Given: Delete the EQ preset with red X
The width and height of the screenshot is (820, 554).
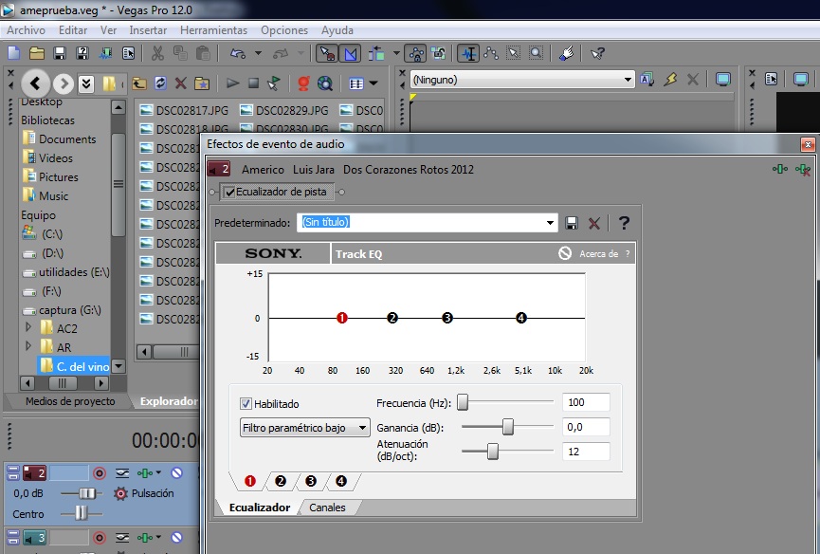Looking at the screenshot, I should click(594, 224).
